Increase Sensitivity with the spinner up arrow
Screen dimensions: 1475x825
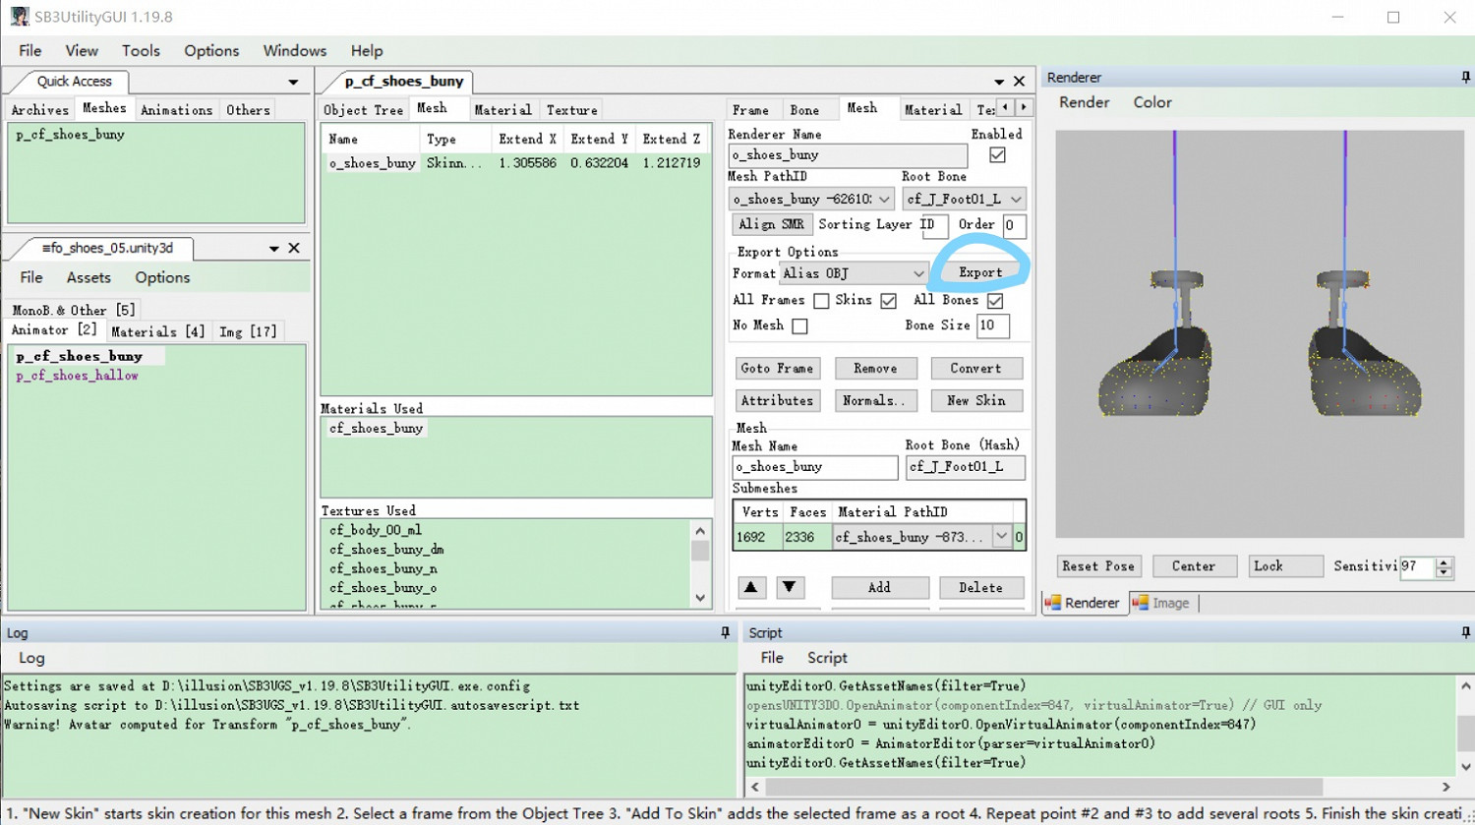tap(1444, 560)
